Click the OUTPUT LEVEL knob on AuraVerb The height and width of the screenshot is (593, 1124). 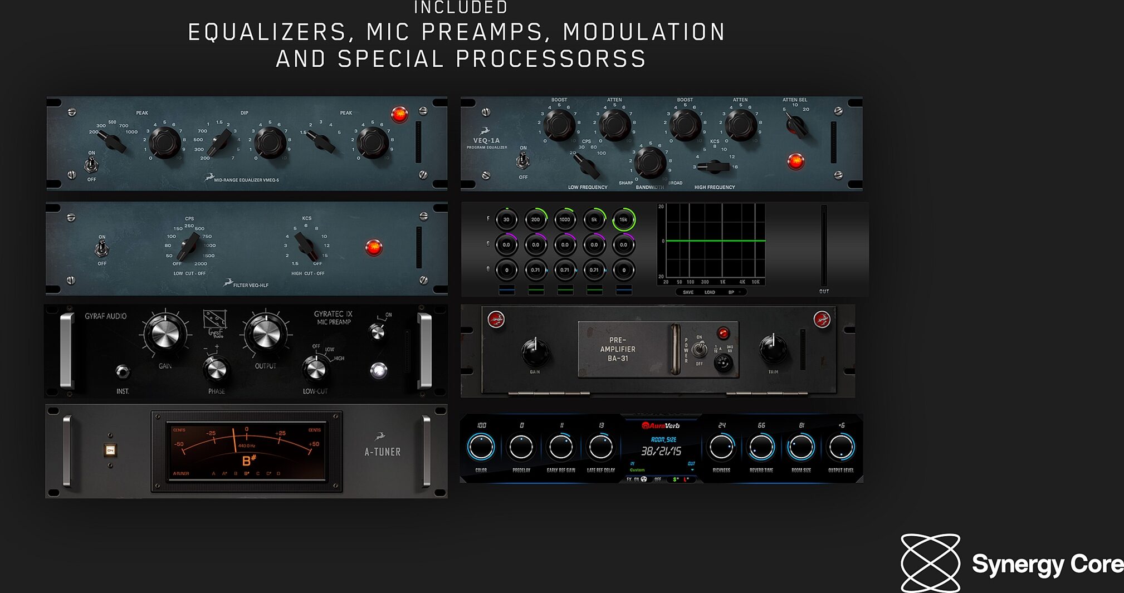[841, 447]
